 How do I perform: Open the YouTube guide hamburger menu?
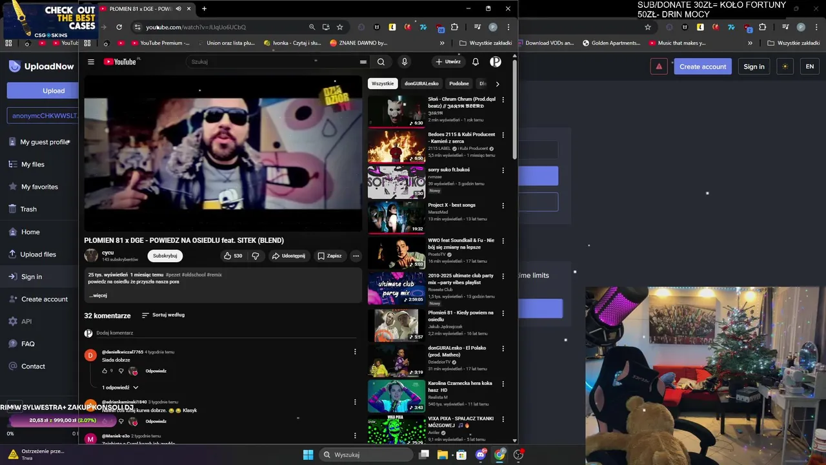(x=91, y=62)
